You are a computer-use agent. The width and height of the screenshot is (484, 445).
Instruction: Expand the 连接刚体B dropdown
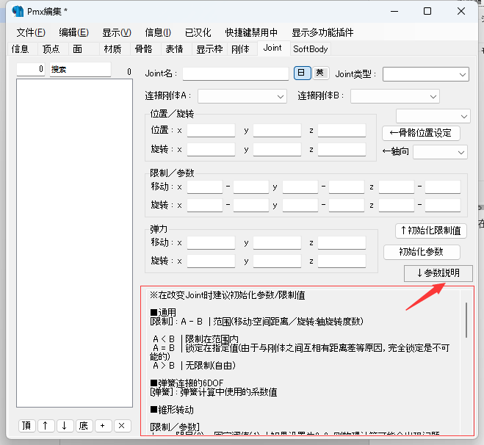pyautogui.click(x=394, y=96)
